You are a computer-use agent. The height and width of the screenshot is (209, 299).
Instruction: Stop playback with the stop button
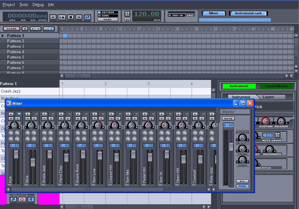point(71,17)
